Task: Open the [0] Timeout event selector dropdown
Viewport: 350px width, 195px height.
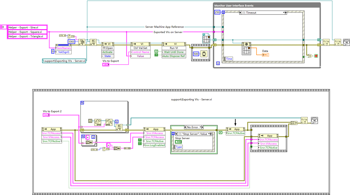Action: 284,13
